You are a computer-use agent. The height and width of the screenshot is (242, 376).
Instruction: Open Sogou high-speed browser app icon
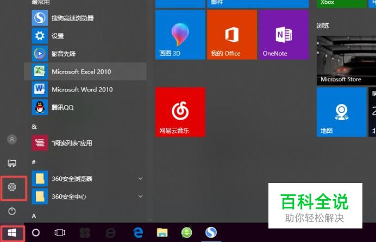pyautogui.click(x=40, y=18)
